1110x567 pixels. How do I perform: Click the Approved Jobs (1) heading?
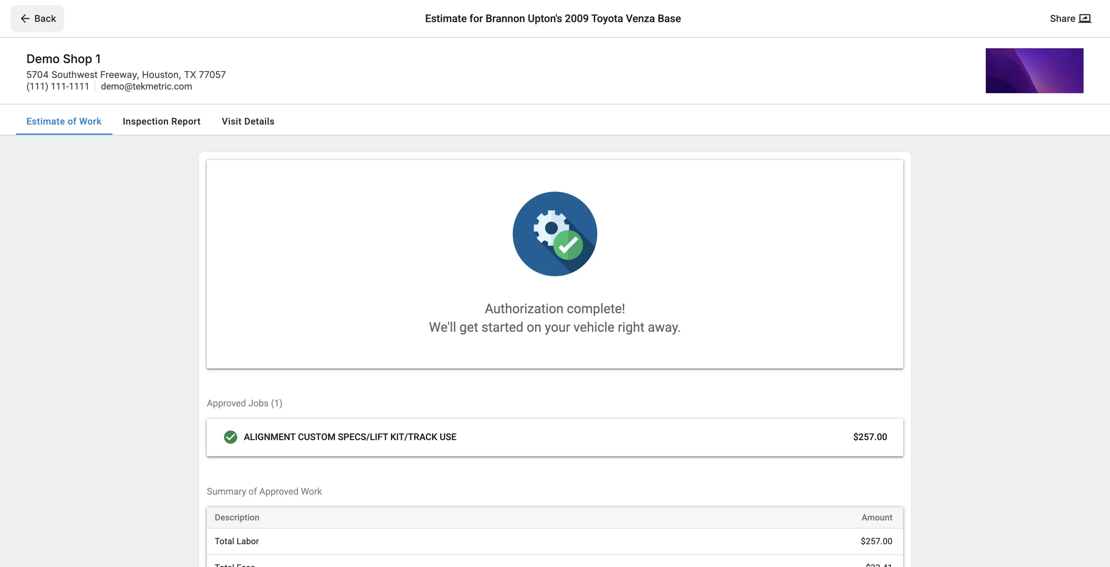coord(244,403)
